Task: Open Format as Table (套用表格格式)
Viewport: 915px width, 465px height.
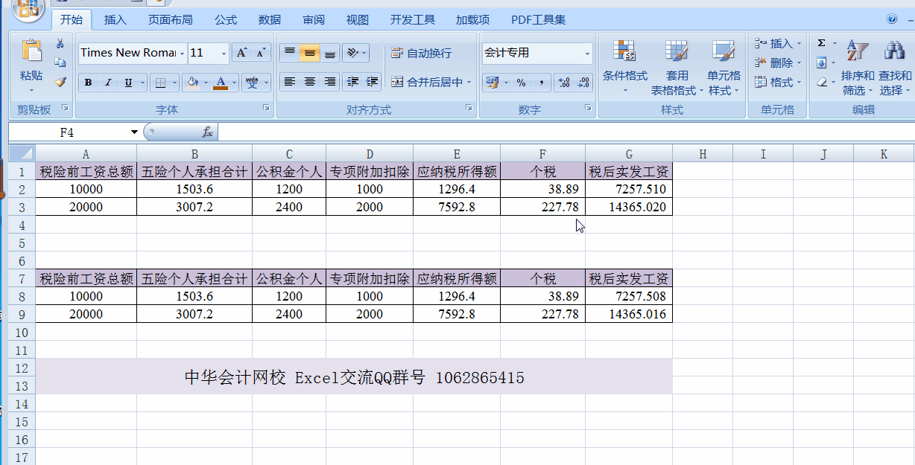Action: click(x=677, y=68)
